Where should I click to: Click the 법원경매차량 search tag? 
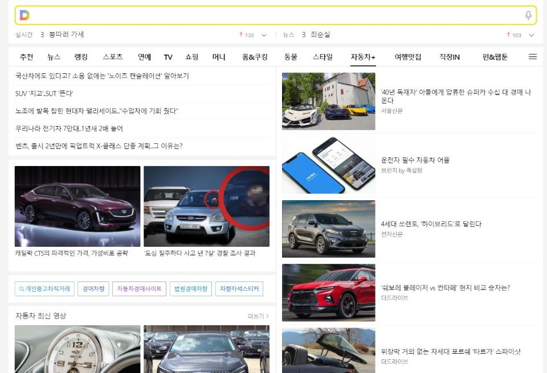point(190,289)
